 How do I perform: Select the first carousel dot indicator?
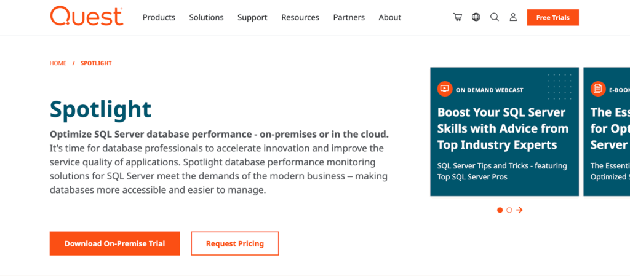(x=500, y=210)
